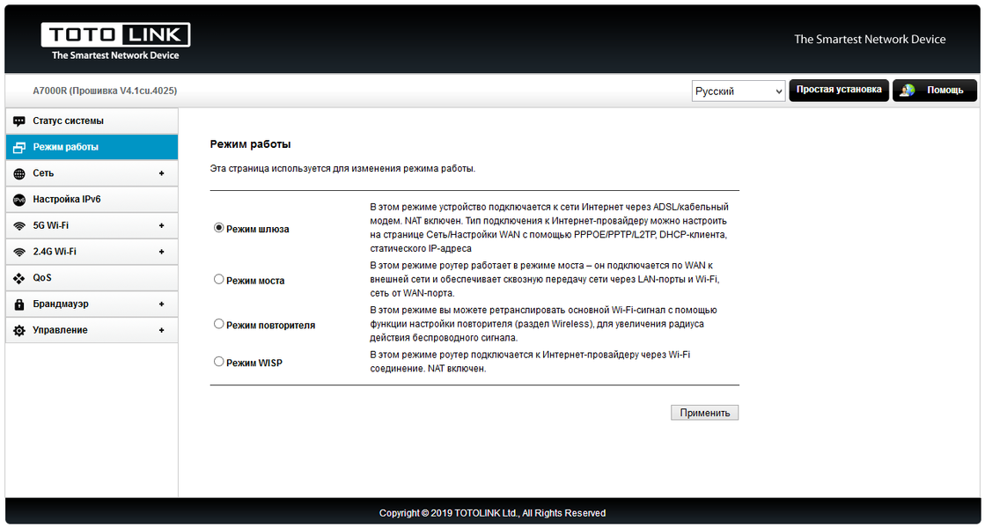Click the TOTOLINK logo

click(x=115, y=41)
